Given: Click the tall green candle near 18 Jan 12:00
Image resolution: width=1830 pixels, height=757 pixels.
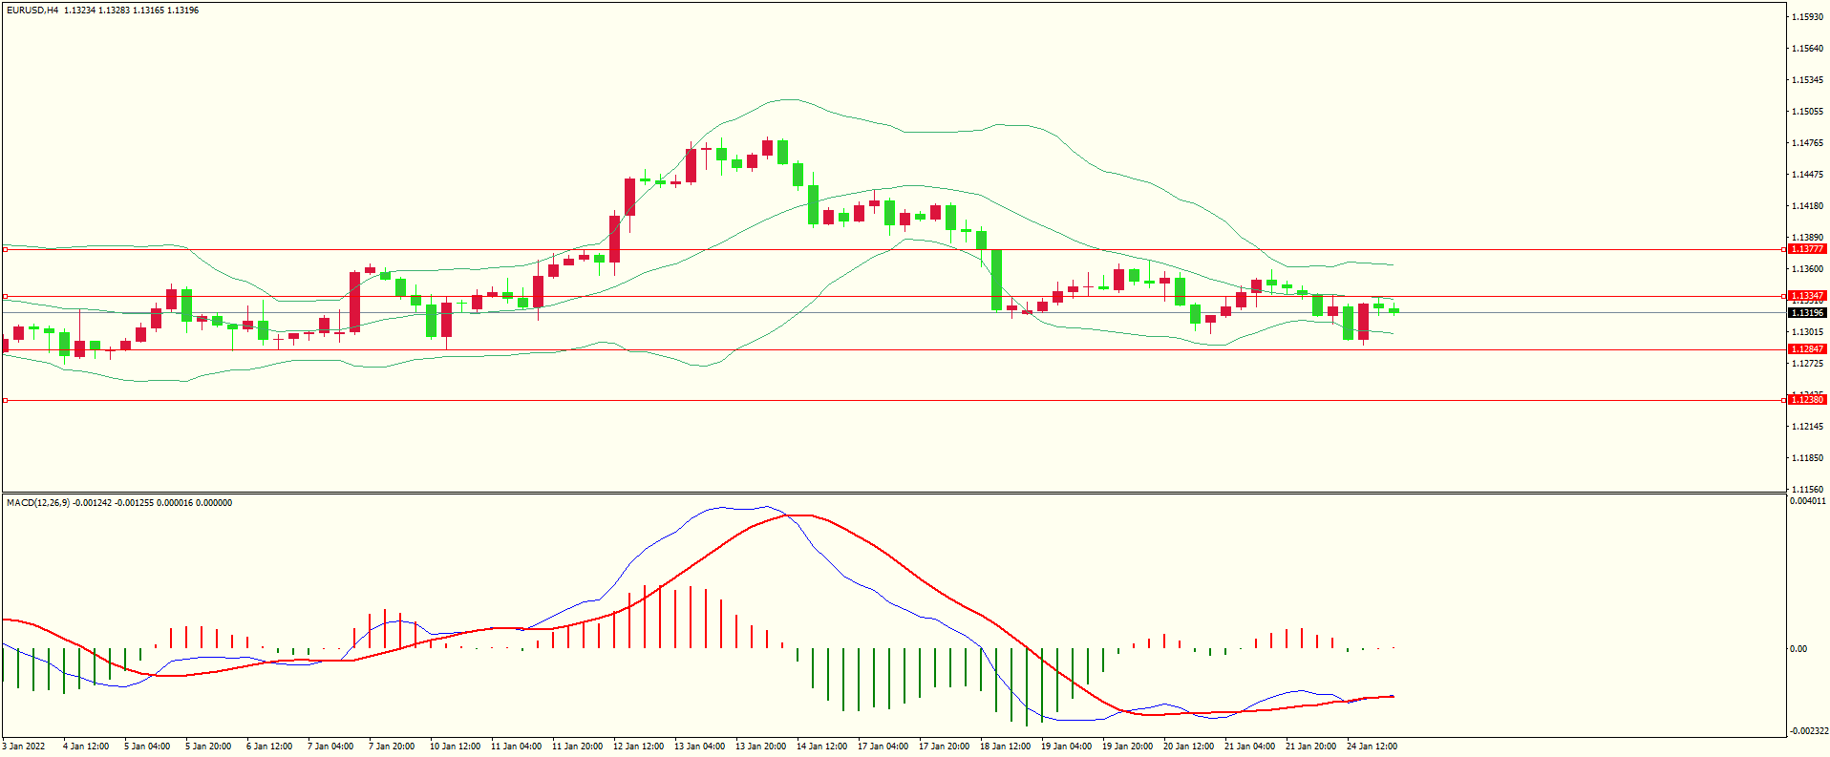Looking at the screenshot, I should [x=997, y=280].
